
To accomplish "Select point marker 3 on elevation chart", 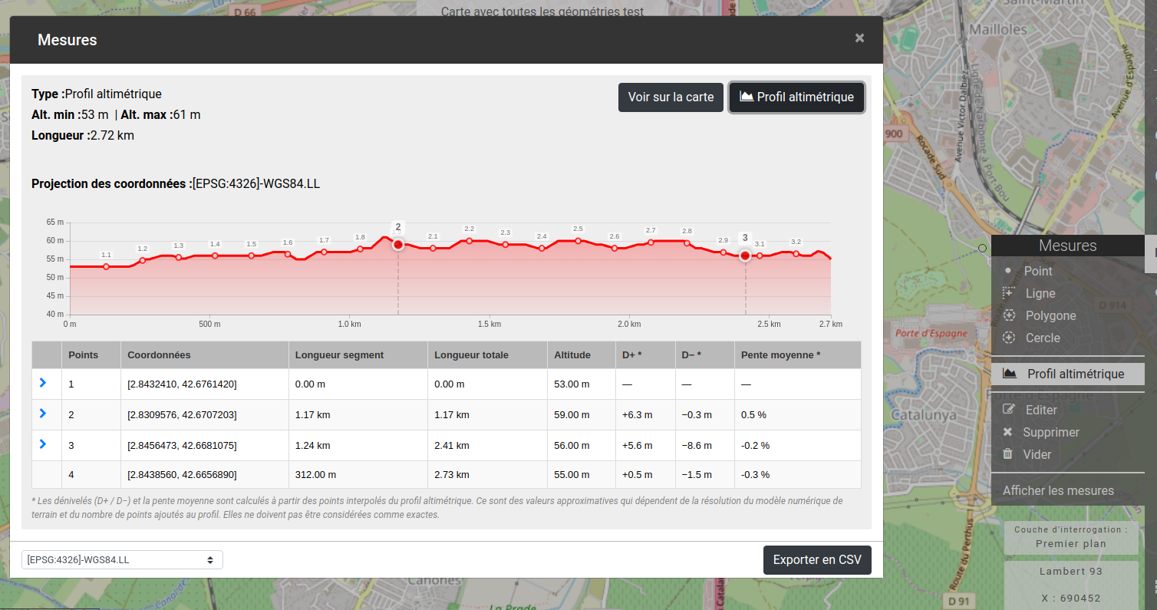I will pos(745,256).
